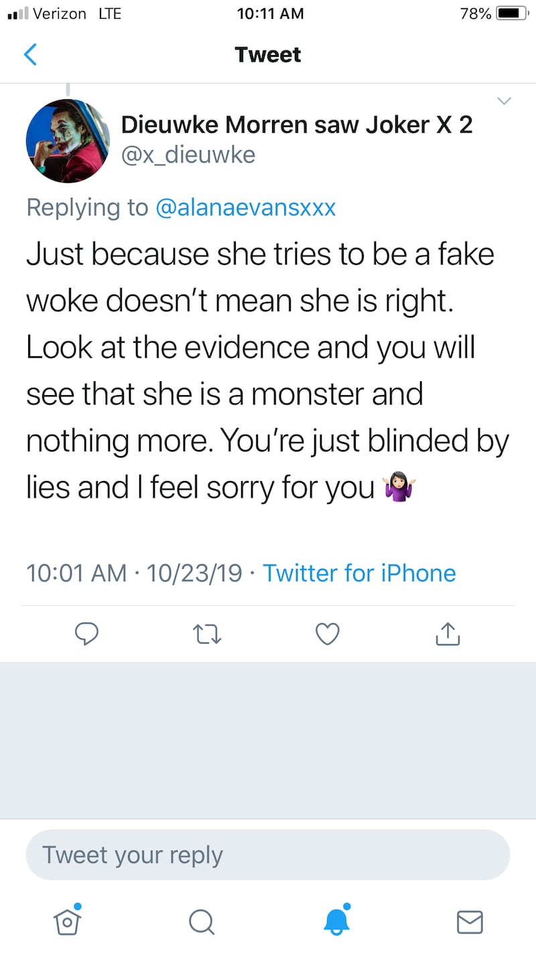Switch to the Notifications bell tab
The image size is (536, 954).
coord(336,920)
